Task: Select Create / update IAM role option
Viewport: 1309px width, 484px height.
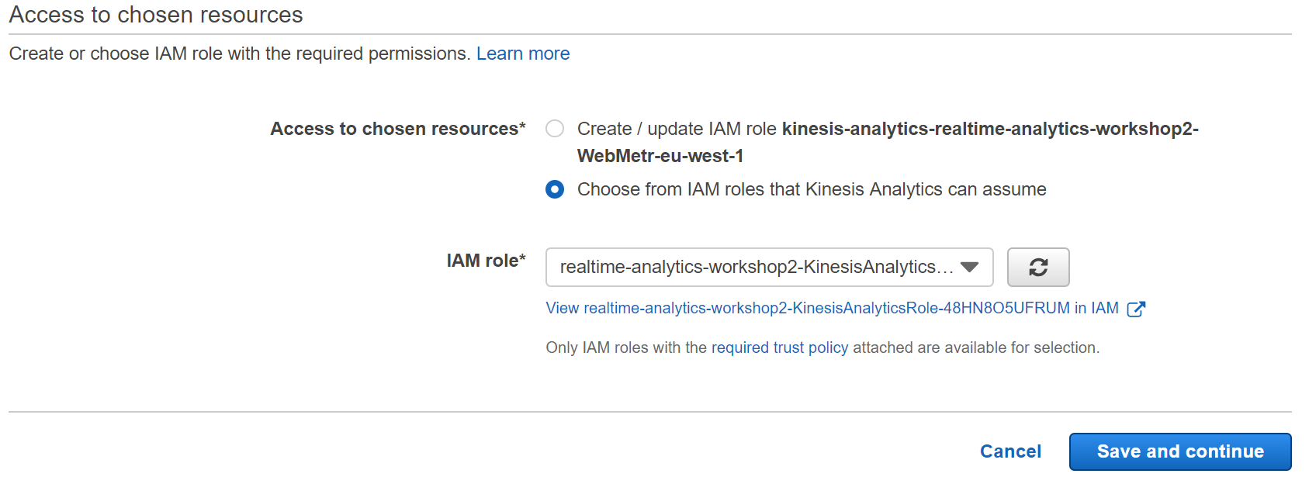Action: (x=555, y=129)
